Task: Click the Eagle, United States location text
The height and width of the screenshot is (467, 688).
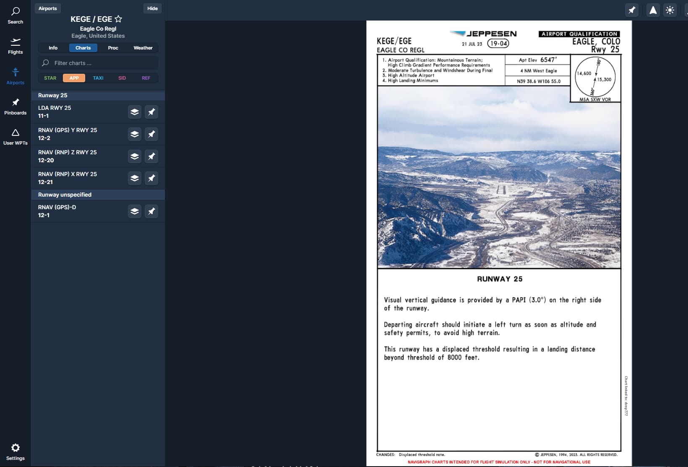Action: [98, 36]
